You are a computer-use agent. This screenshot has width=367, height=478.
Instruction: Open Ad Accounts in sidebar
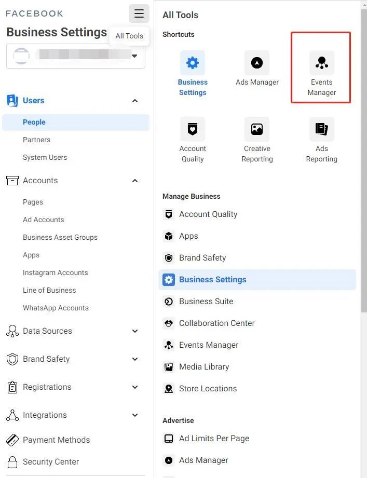43,220
